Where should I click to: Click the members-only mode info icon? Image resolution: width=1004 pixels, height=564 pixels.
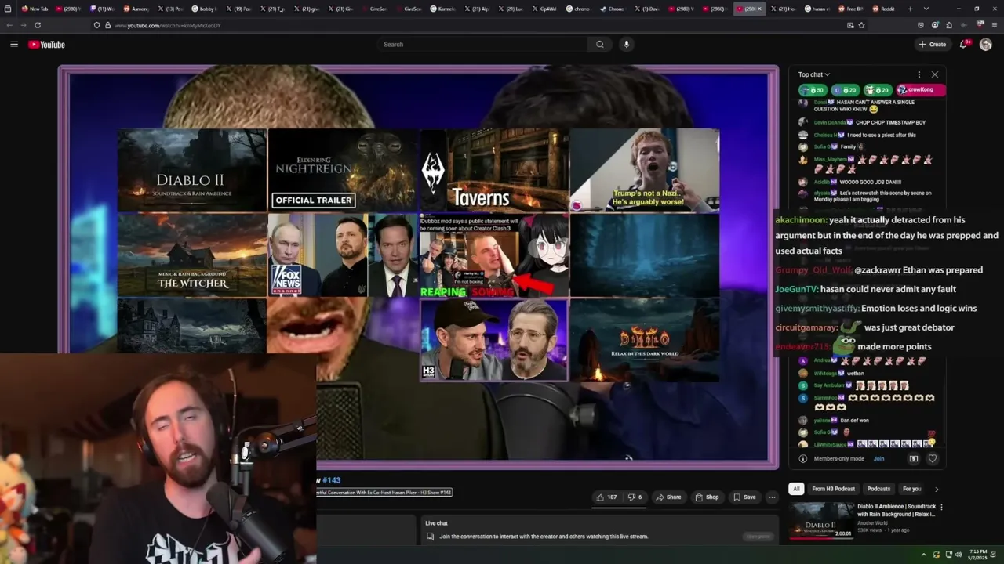coord(802,458)
